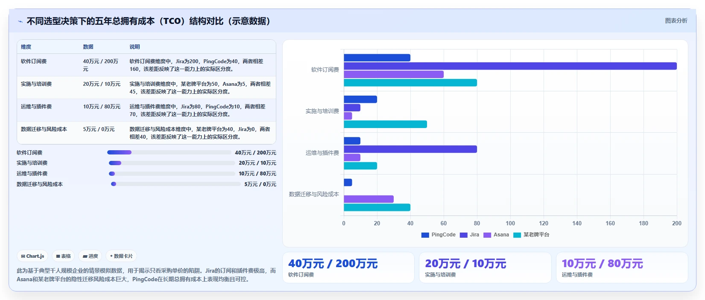Click the cyan 某老牌平台 bar under 实施与培训费
Screen dimensions: 705x300
point(385,124)
